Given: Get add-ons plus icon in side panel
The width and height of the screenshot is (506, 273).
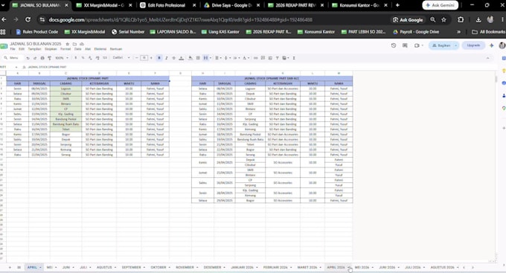Looking at the screenshot, I should pyautogui.click(x=504, y=128).
